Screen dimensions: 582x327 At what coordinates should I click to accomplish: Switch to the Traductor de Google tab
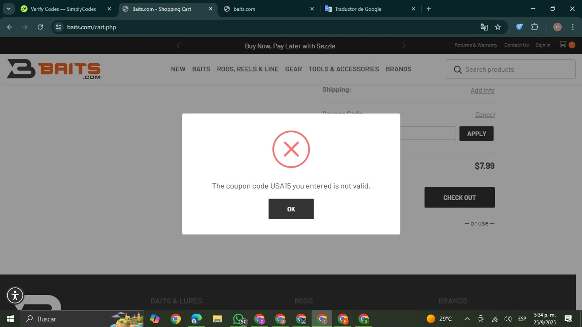tap(369, 9)
